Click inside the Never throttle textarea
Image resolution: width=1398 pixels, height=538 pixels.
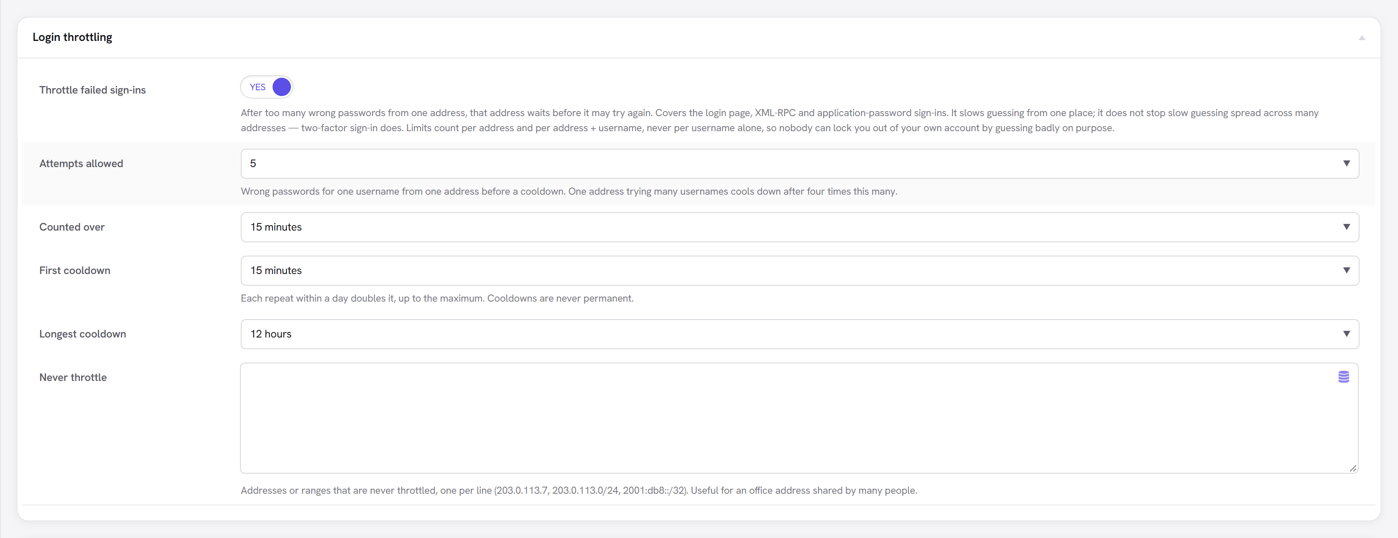click(x=799, y=418)
